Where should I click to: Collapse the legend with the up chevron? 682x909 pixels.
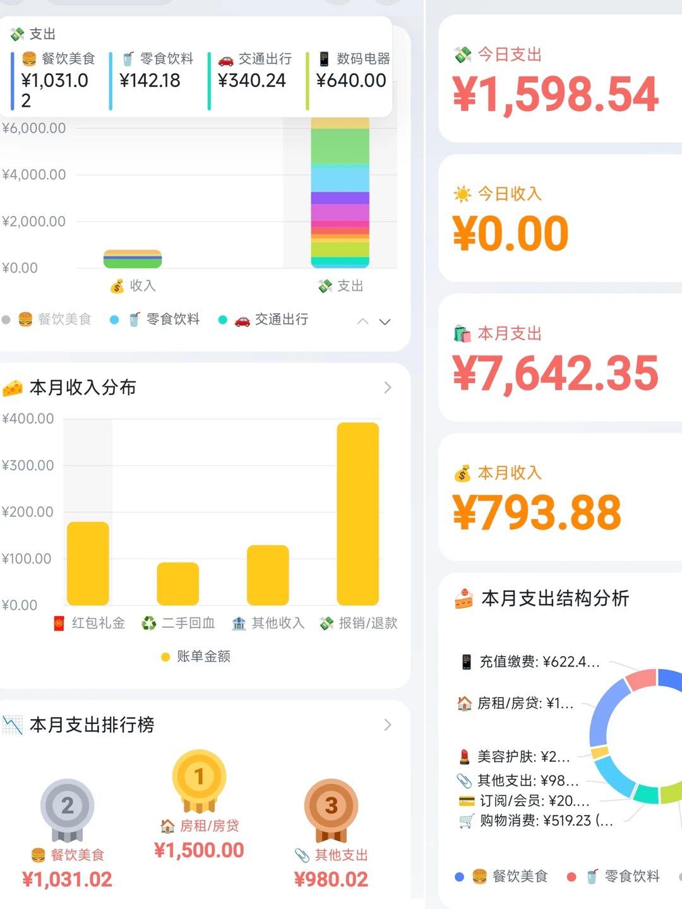363,321
